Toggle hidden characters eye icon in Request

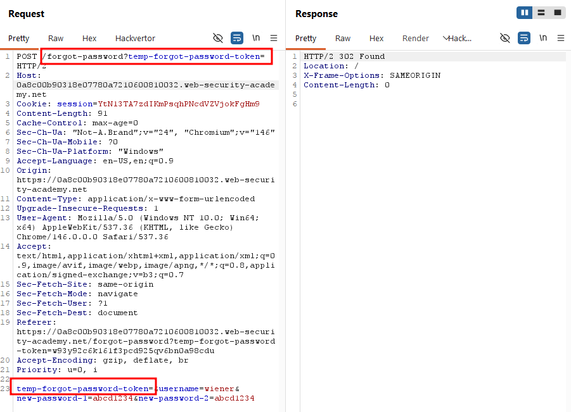click(218, 38)
